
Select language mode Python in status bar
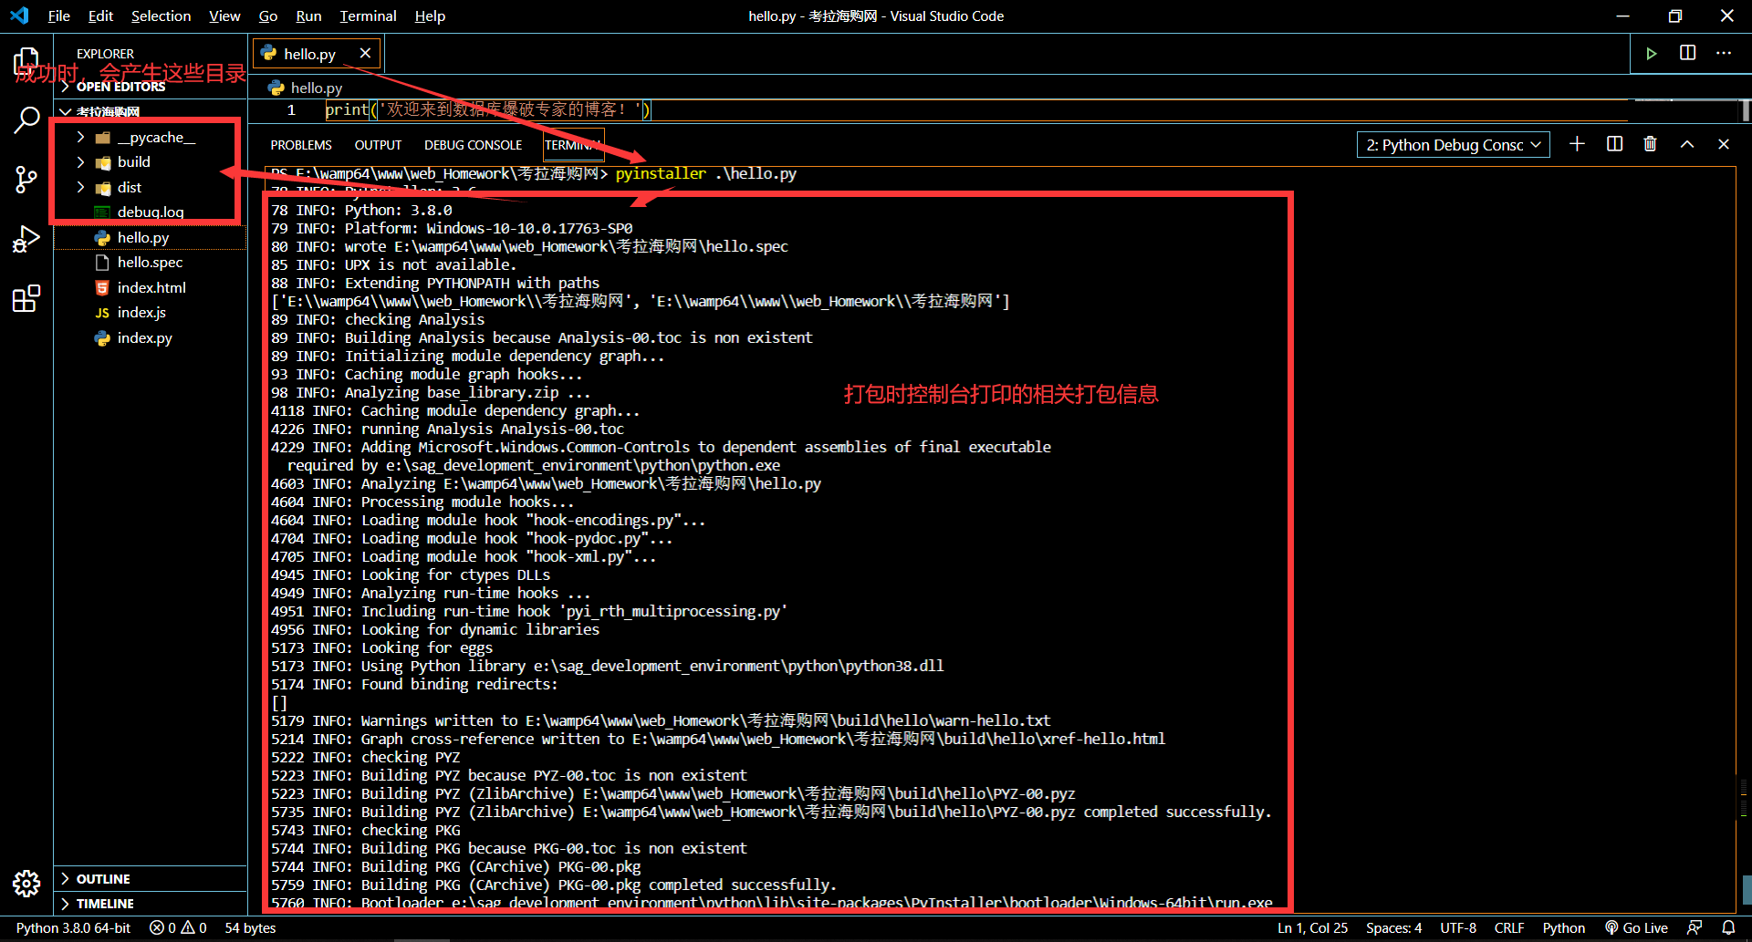[x=1564, y=927]
